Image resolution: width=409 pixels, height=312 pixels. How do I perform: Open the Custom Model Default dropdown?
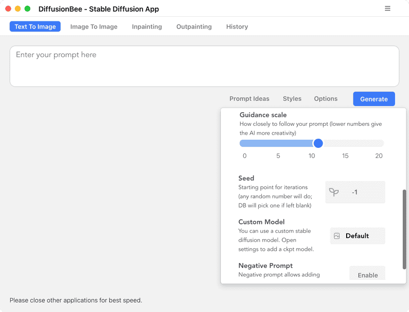[357, 236]
